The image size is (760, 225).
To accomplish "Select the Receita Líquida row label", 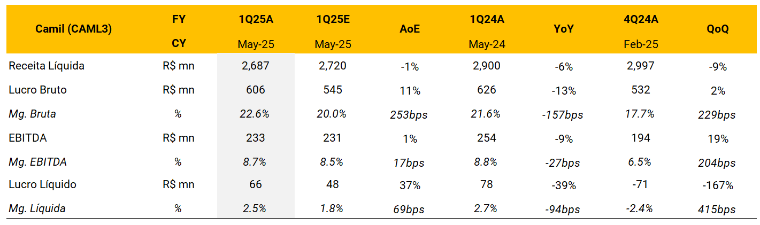I will (x=47, y=66).
